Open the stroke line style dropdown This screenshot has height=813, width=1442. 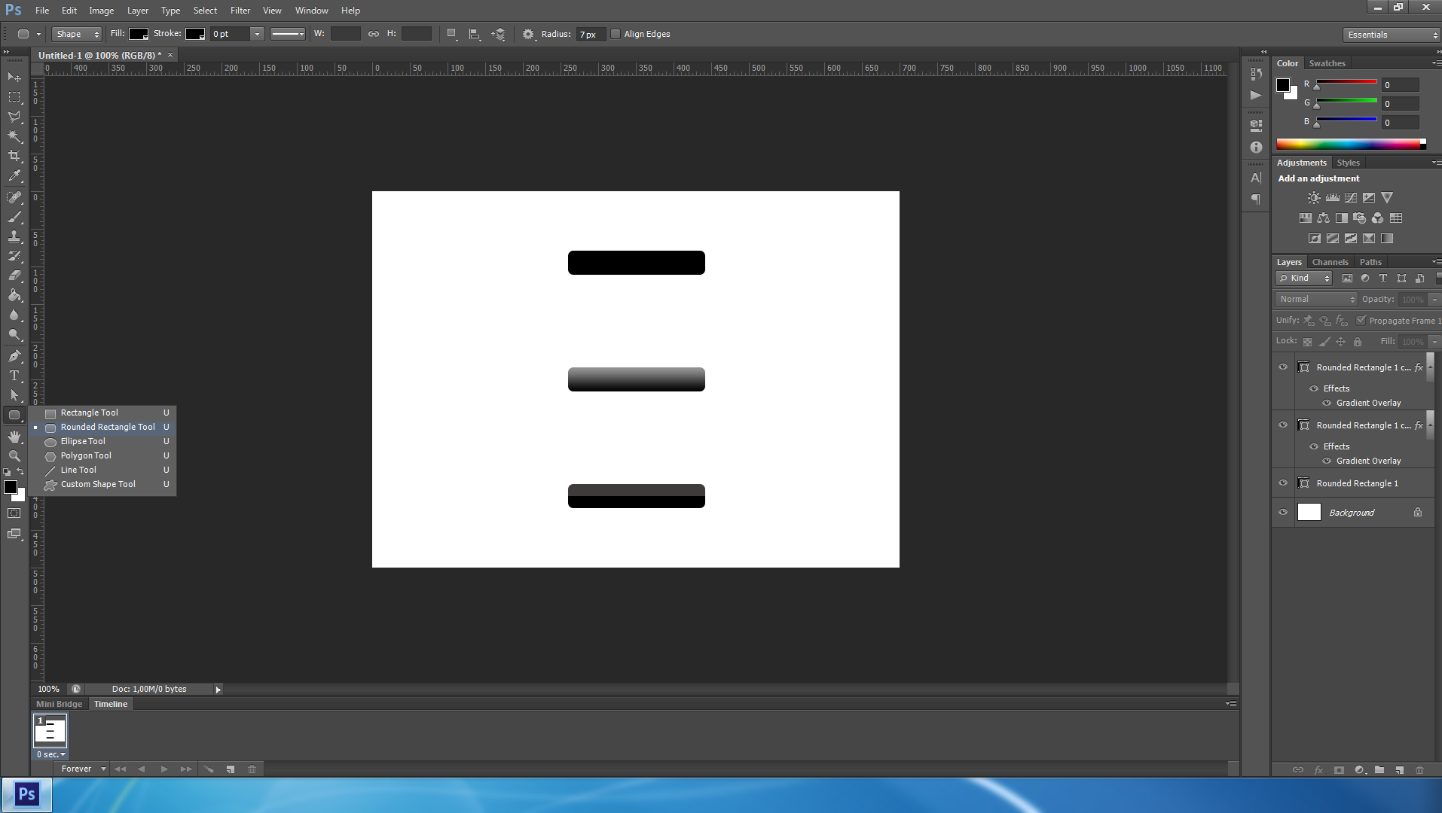pyautogui.click(x=287, y=34)
